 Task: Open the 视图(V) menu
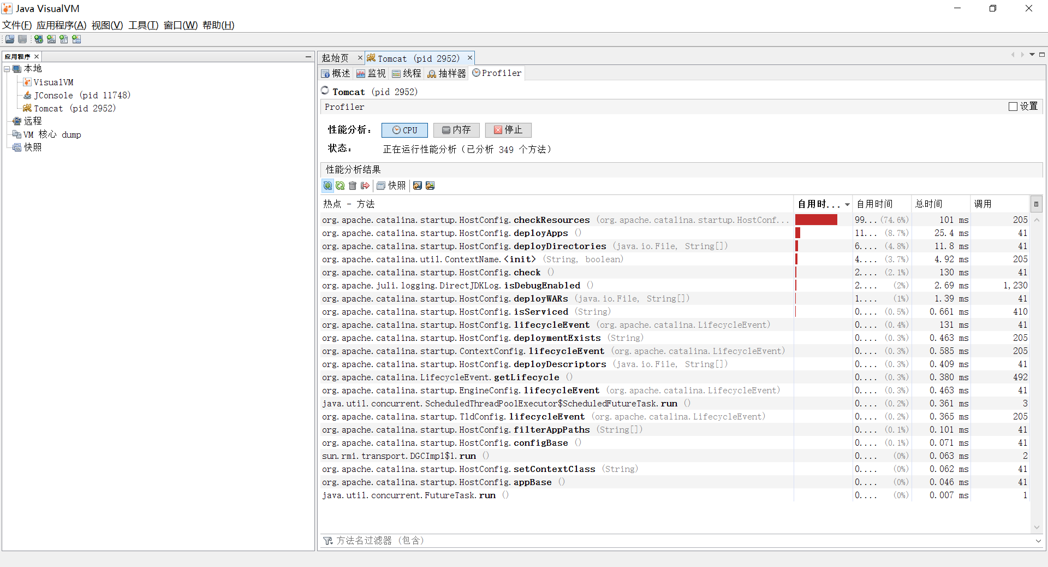click(x=108, y=25)
